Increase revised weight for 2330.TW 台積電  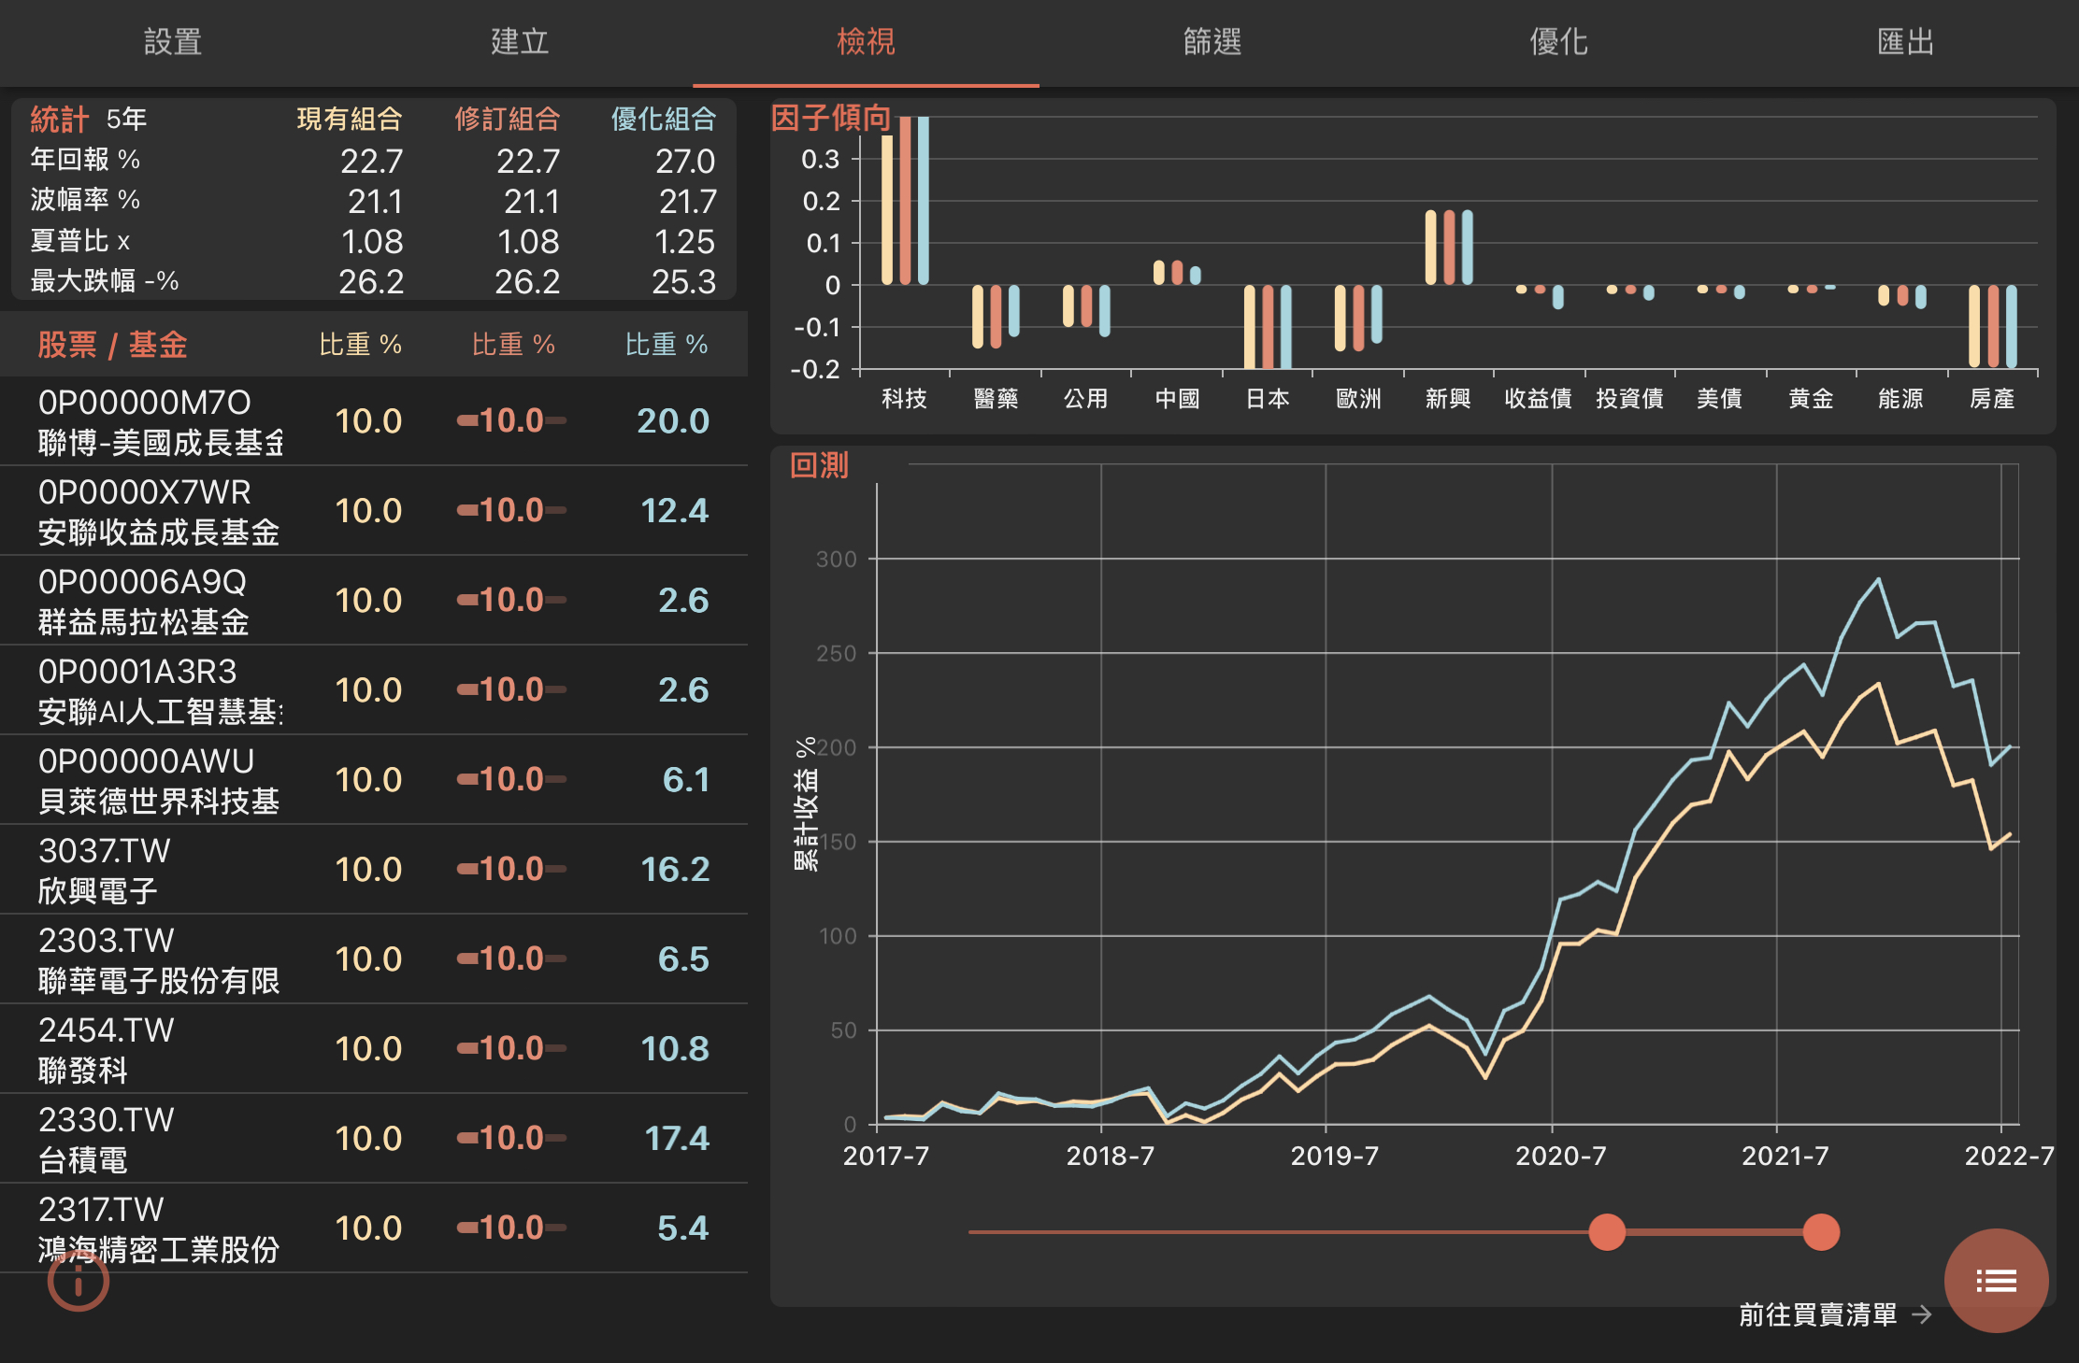(x=557, y=1138)
